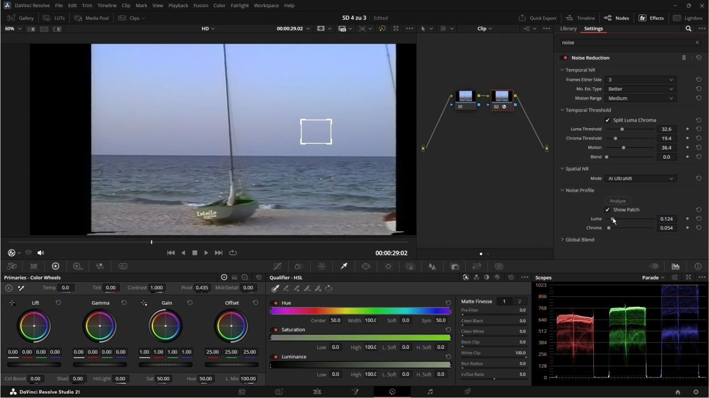Toggle the Hue qualifier enable dot
709x398 pixels.
pos(276,303)
